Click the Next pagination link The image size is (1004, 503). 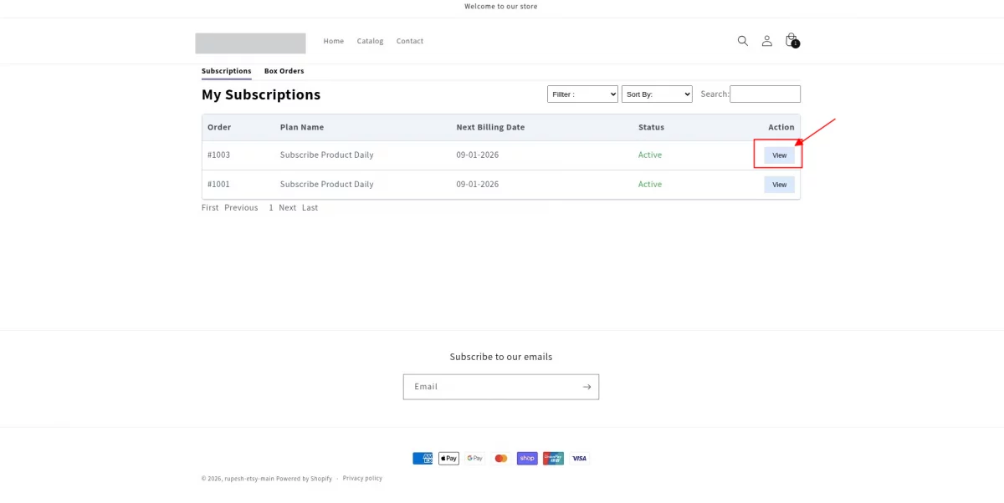point(287,208)
